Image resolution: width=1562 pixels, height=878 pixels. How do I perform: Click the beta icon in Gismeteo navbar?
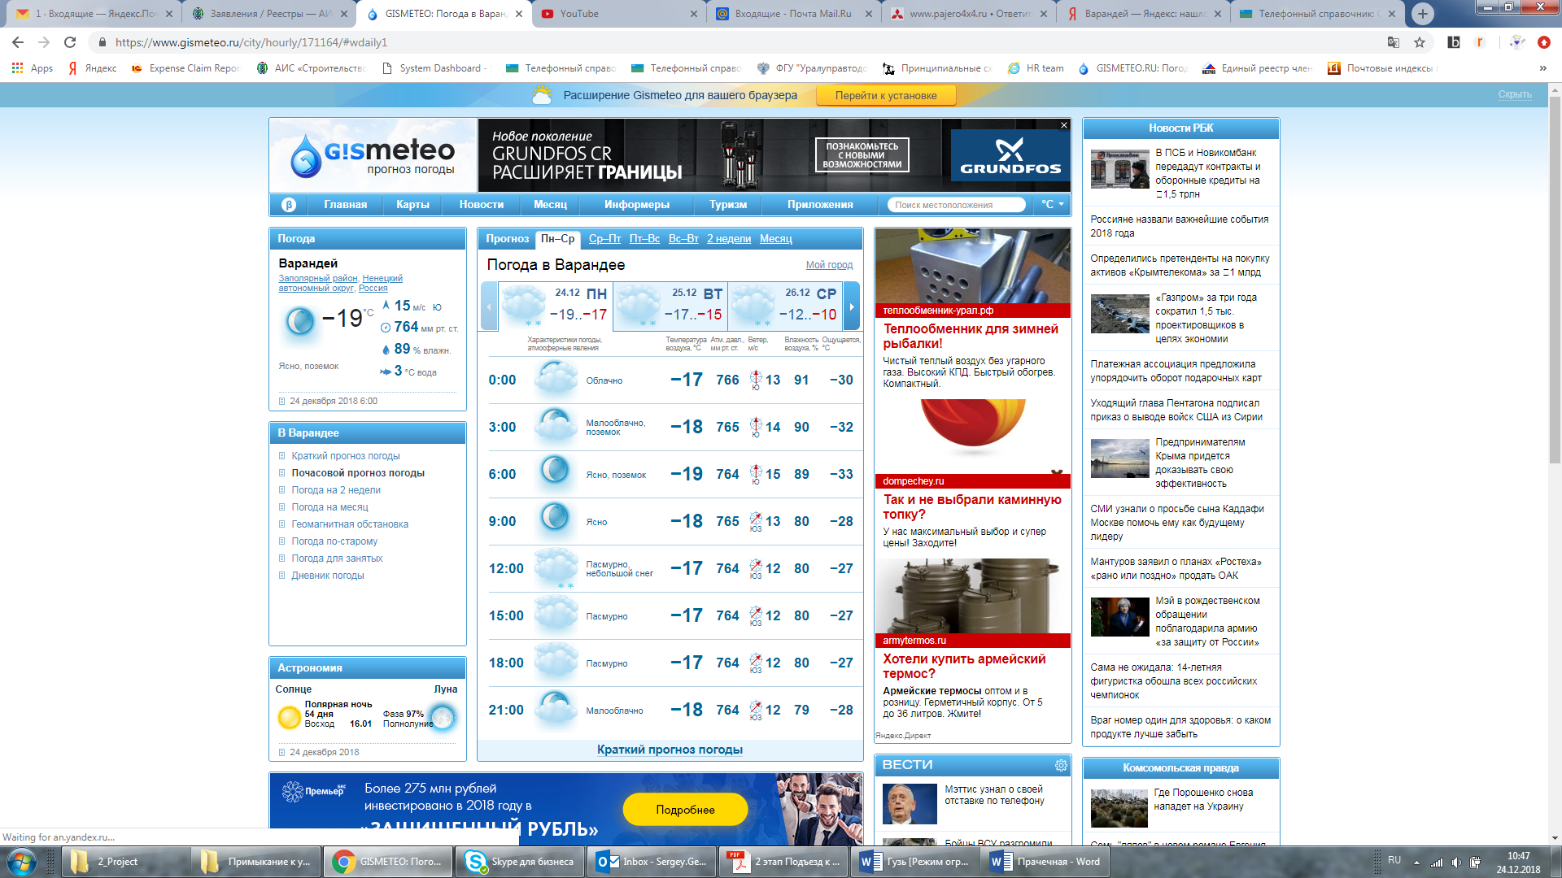click(288, 205)
